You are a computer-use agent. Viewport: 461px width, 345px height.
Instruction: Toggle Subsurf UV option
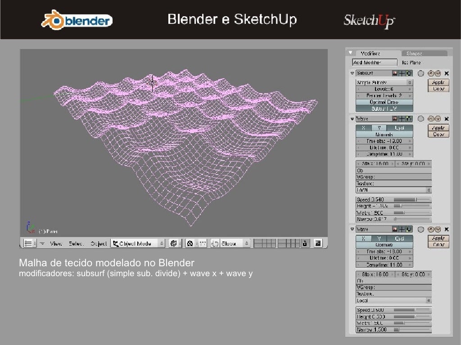(x=384, y=109)
